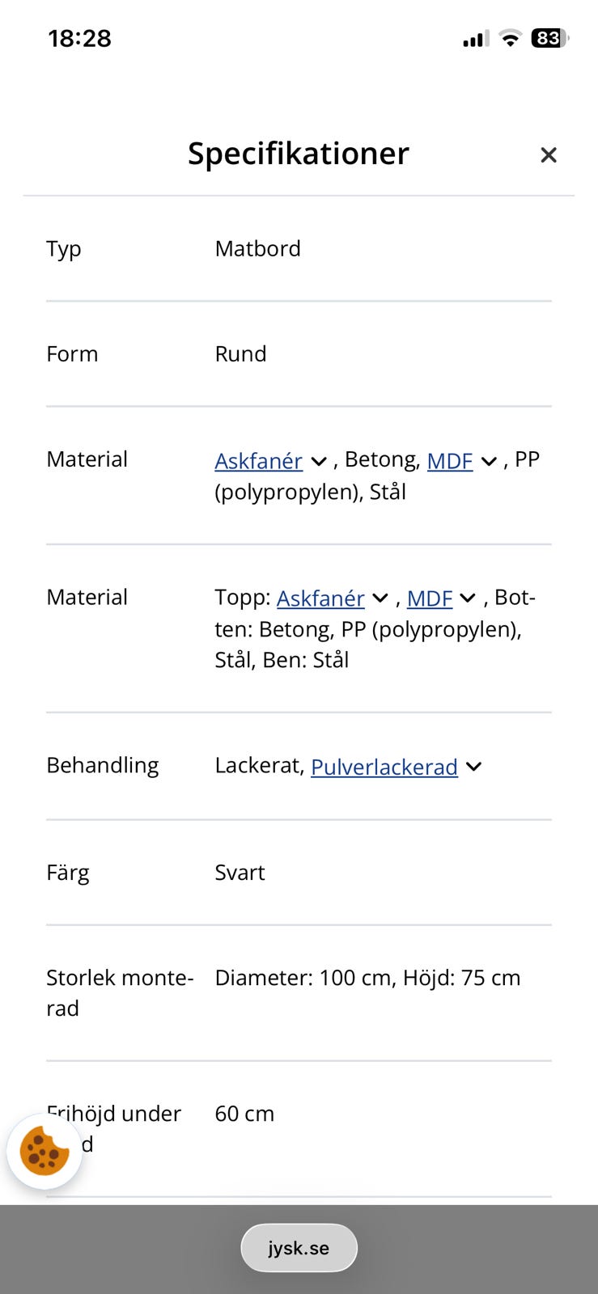598x1294 pixels.
Task: Tap the 18:28 clock in status bar
Action: coord(79,38)
